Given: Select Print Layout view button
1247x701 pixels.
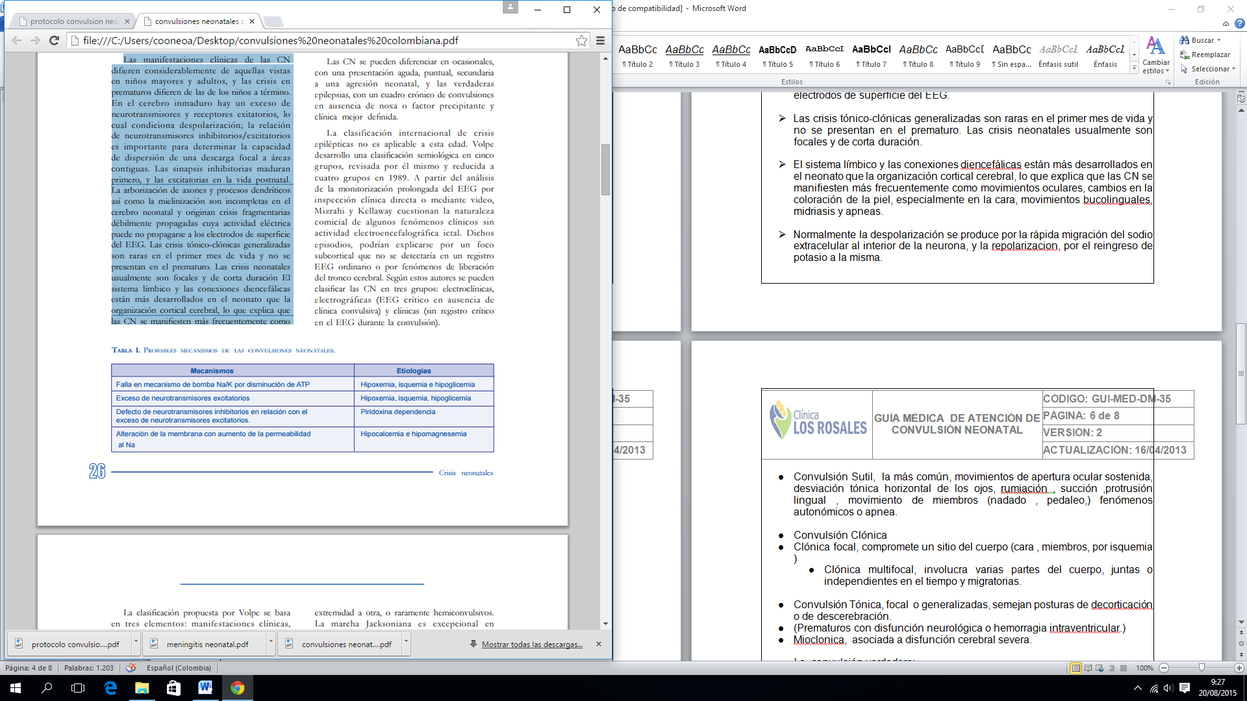Looking at the screenshot, I should [x=1076, y=668].
